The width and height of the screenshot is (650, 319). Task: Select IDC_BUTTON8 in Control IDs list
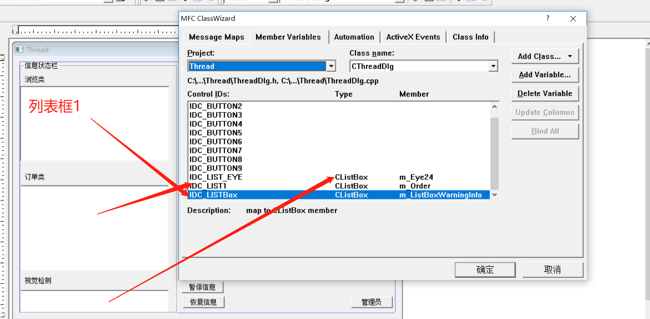click(x=339, y=159)
